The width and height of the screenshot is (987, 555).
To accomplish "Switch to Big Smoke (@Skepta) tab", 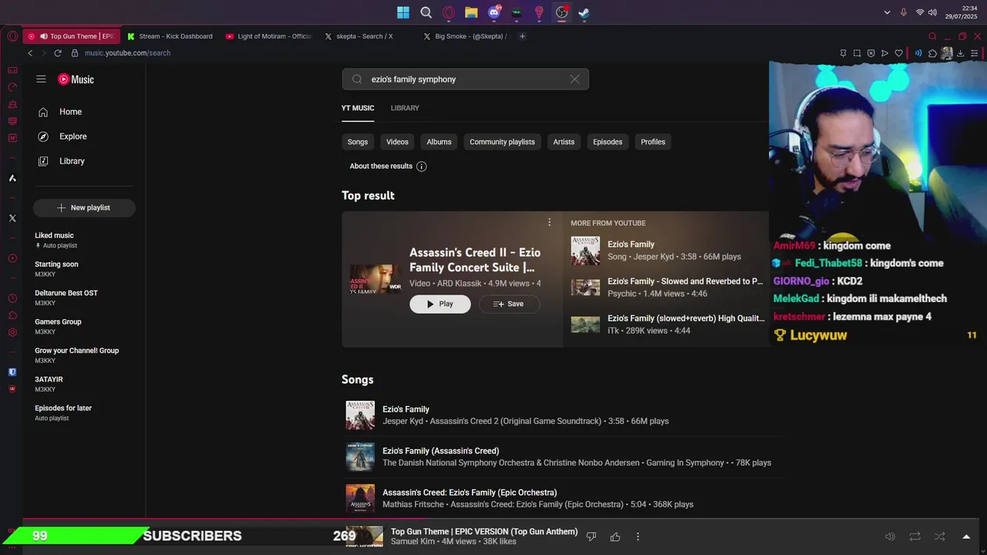I will (x=466, y=36).
